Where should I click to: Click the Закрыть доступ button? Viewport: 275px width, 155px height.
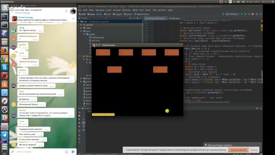click(238, 150)
